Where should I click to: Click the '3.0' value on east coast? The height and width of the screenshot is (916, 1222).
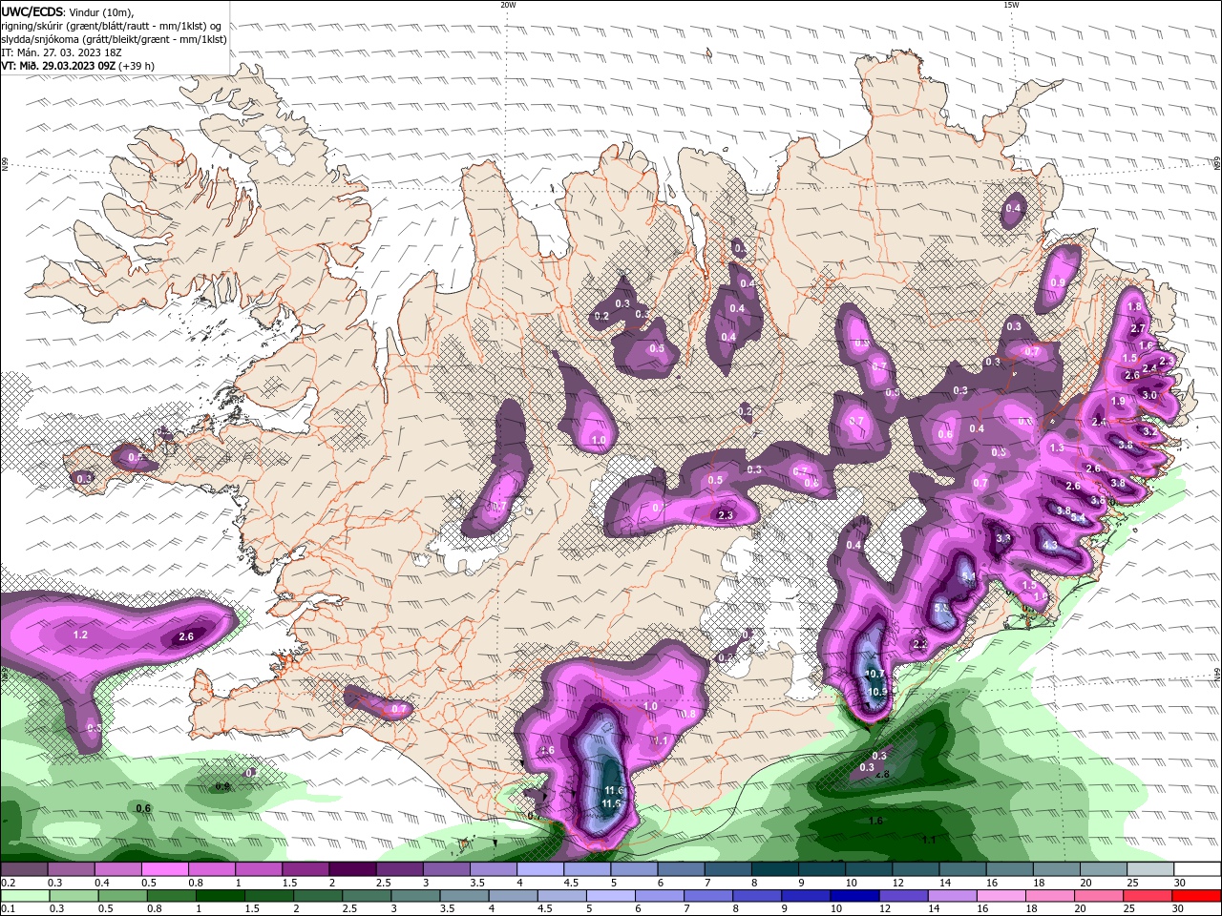click(x=1149, y=395)
